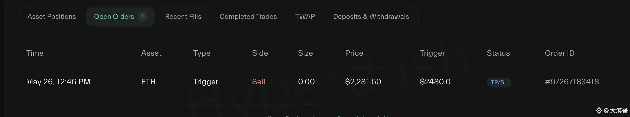Open order ID #97267183418 link
Image resolution: width=630 pixels, height=117 pixels.
point(572,82)
